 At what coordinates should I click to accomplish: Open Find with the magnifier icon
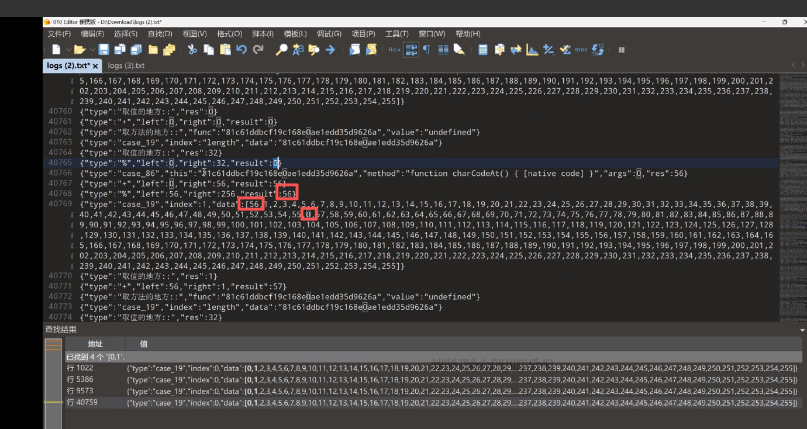(281, 50)
